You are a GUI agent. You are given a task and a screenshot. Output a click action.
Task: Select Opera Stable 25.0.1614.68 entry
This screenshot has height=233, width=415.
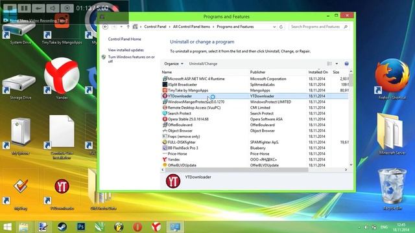[255, 119]
